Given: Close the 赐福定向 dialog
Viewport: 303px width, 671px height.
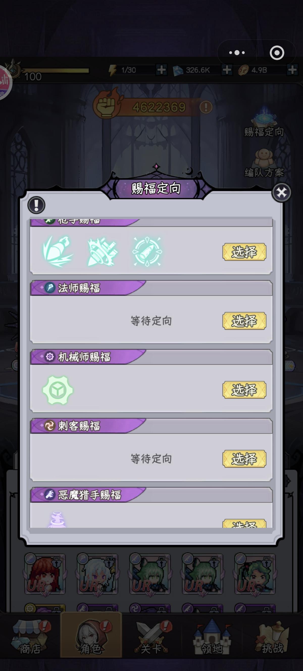Looking at the screenshot, I should pos(282,193).
